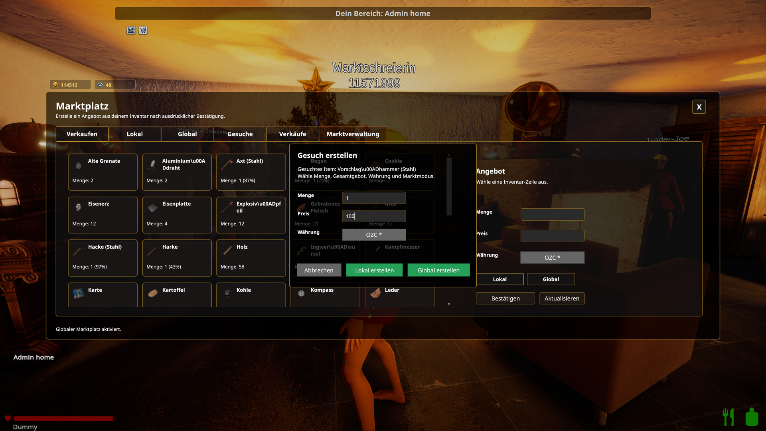Switch to the Gesuche tab
The image size is (766, 431).
(x=240, y=134)
